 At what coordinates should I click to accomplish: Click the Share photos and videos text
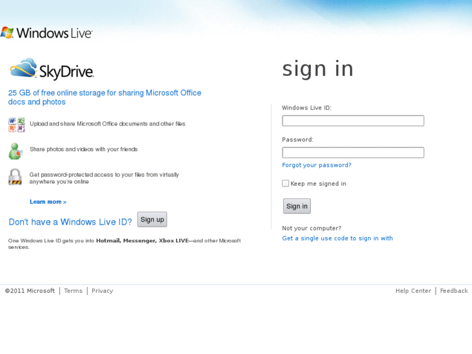coord(84,149)
